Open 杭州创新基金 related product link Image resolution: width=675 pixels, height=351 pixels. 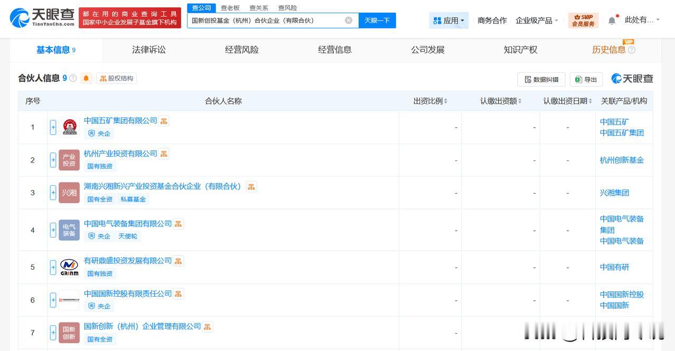[622, 160]
